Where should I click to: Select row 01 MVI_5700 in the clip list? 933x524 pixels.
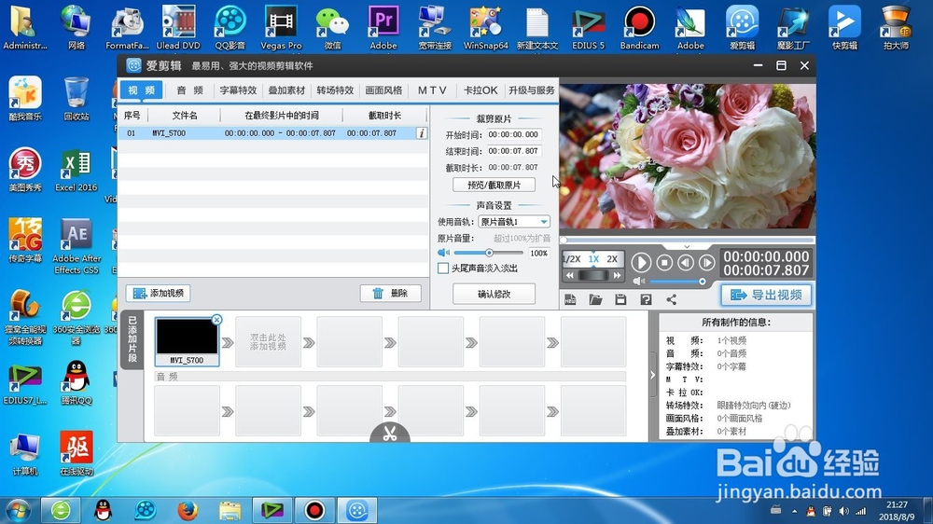pyautogui.click(x=272, y=133)
